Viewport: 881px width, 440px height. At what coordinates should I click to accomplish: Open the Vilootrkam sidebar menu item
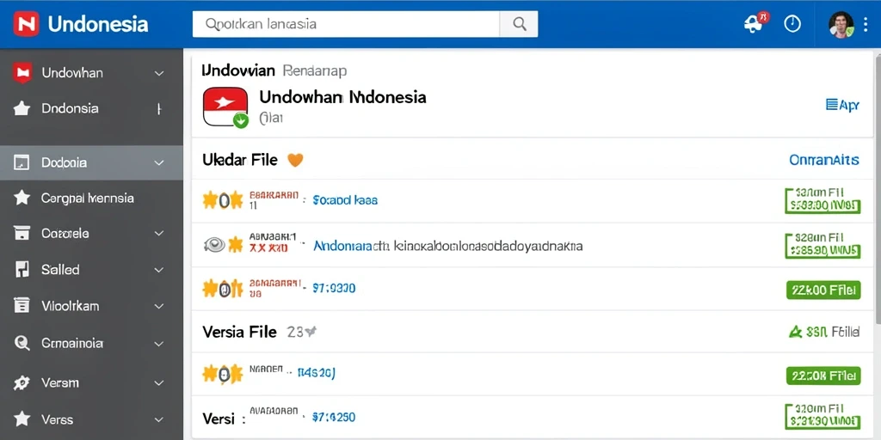[91, 307]
